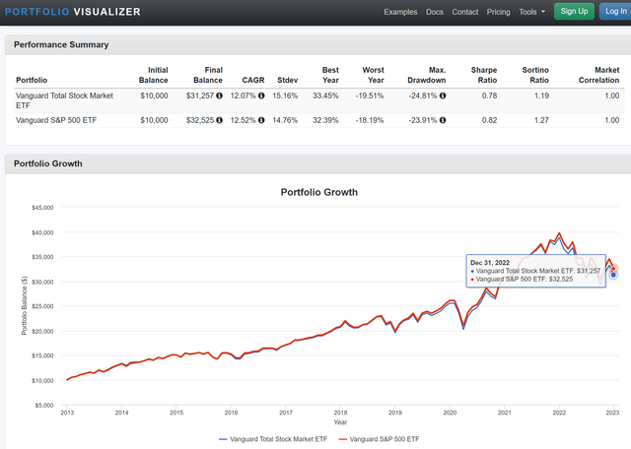Info icon beside 12.52% CAGR

[261, 120]
